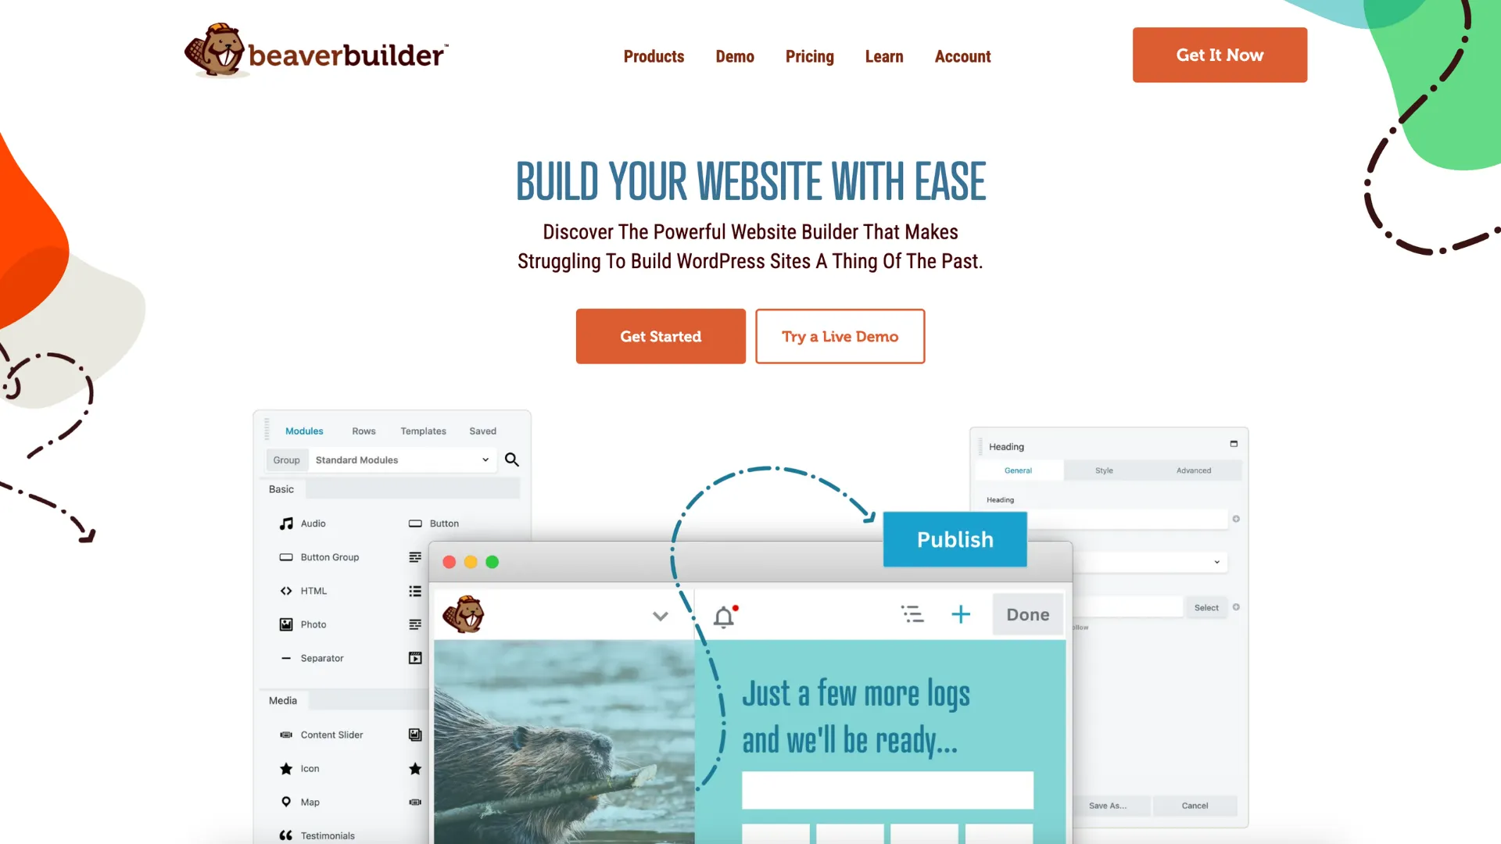Open the Rows panel tab
Viewport: 1501px width, 844px height.
(x=363, y=431)
